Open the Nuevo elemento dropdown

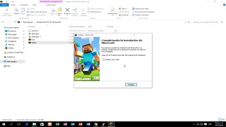click(96, 9)
